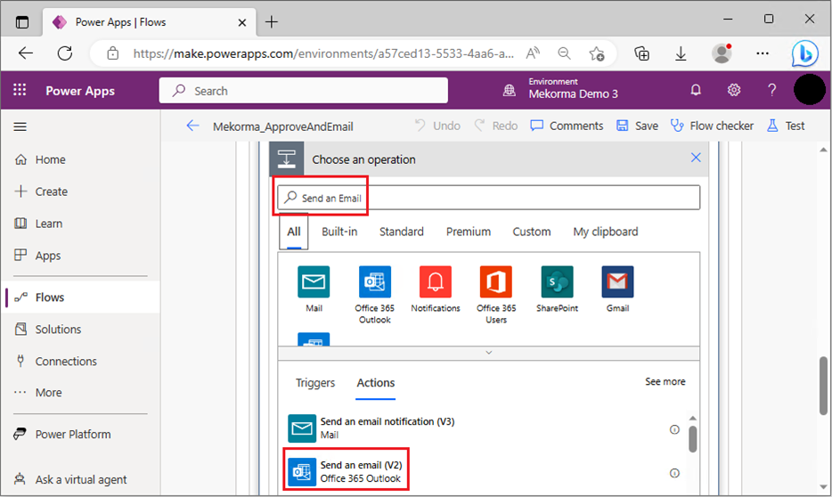Select the Notifications connector icon
Screen dimensions: 832x497
pyautogui.click(x=436, y=281)
